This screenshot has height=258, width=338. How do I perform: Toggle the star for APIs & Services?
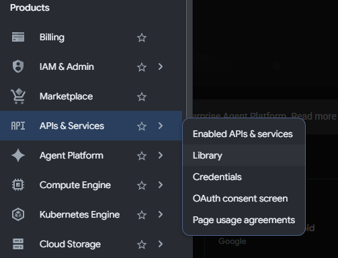pos(142,126)
